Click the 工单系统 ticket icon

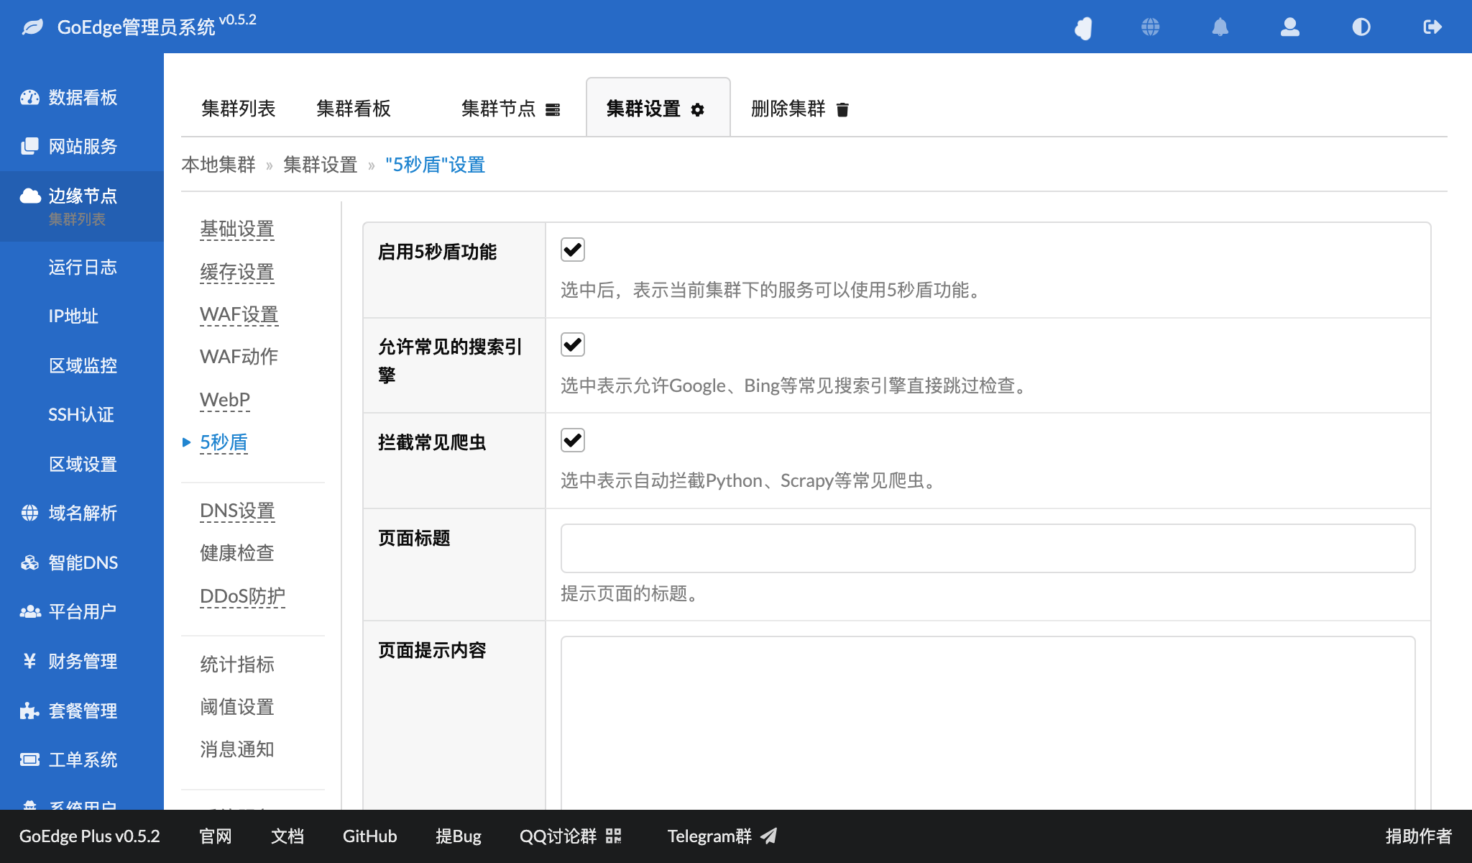click(29, 759)
